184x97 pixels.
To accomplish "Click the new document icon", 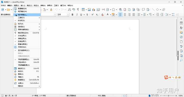I will pyautogui.click(x=3, y=9).
